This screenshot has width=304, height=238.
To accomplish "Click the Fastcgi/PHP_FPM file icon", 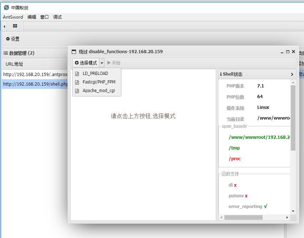I will pyautogui.click(x=77, y=82).
